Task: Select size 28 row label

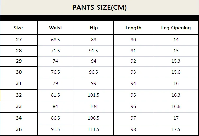Action: click(x=19, y=51)
